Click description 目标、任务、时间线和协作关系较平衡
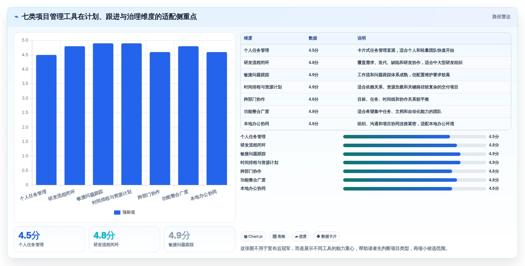Viewport: 525px width, 266px height. [393, 99]
